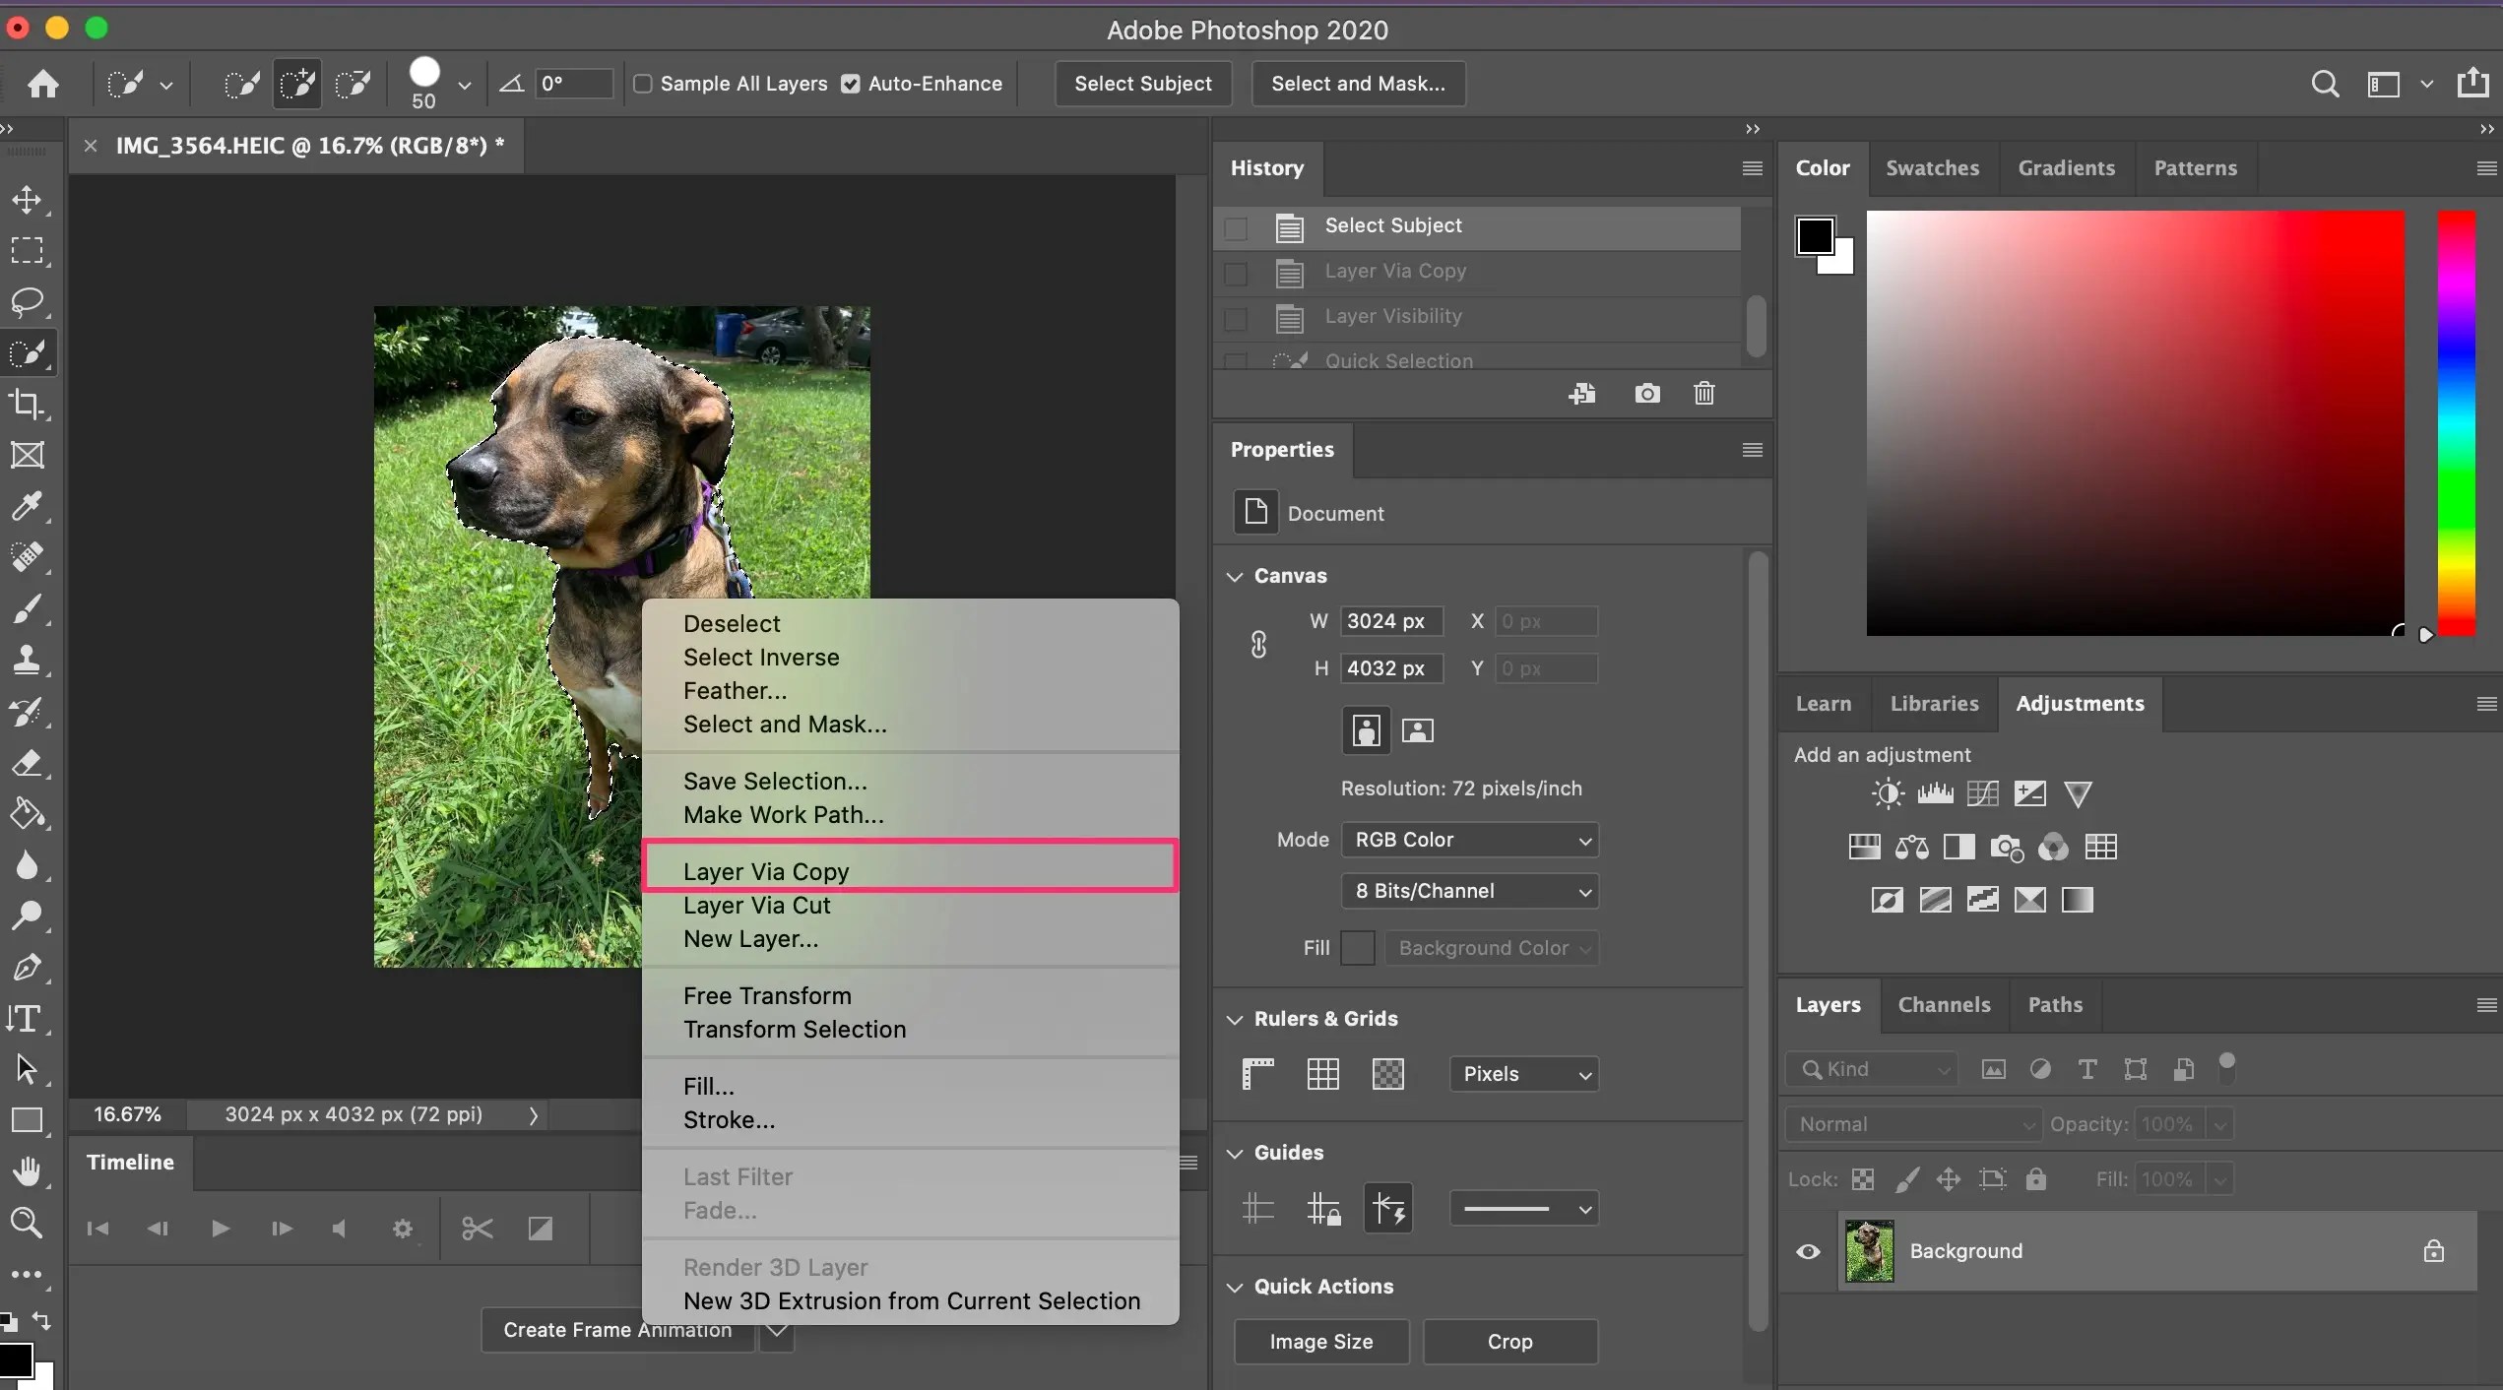The height and width of the screenshot is (1390, 2503).
Task: Click the canvas width input field
Action: tap(1390, 621)
